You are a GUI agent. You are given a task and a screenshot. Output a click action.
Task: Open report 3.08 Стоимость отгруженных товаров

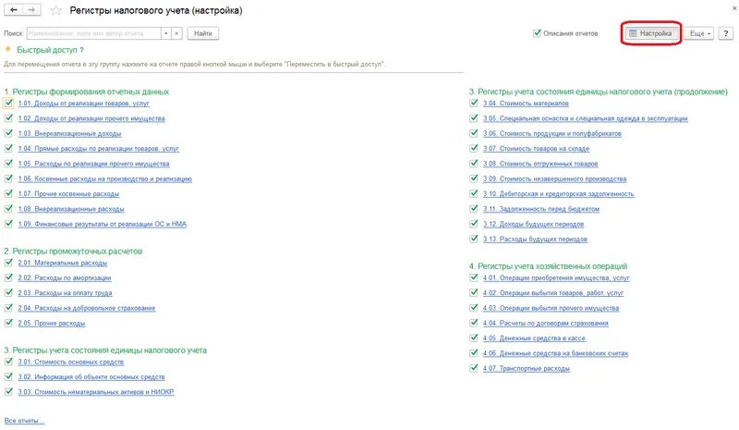click(540, 164)
